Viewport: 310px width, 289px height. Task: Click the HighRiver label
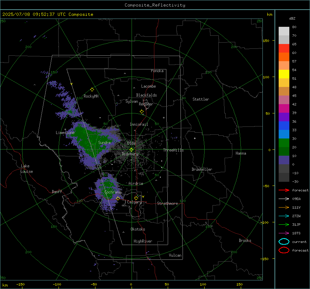click(143, 241)
